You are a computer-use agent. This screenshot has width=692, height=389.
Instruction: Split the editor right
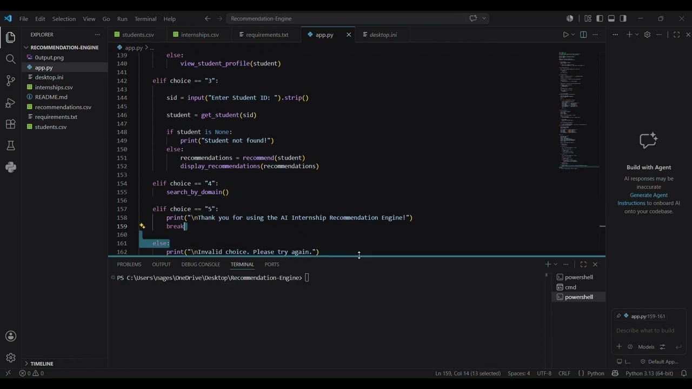click(583, 35)
